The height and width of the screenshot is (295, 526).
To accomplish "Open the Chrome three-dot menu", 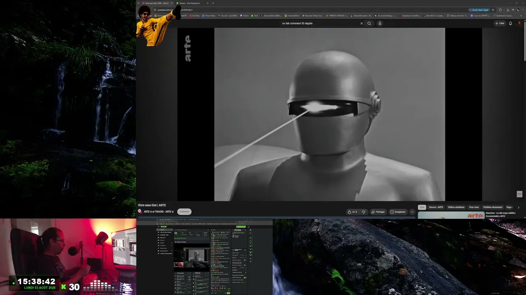I will coord(522,10).
